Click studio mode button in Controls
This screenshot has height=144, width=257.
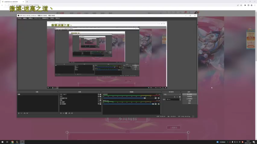pyautogui.click(x=190, y=99)
